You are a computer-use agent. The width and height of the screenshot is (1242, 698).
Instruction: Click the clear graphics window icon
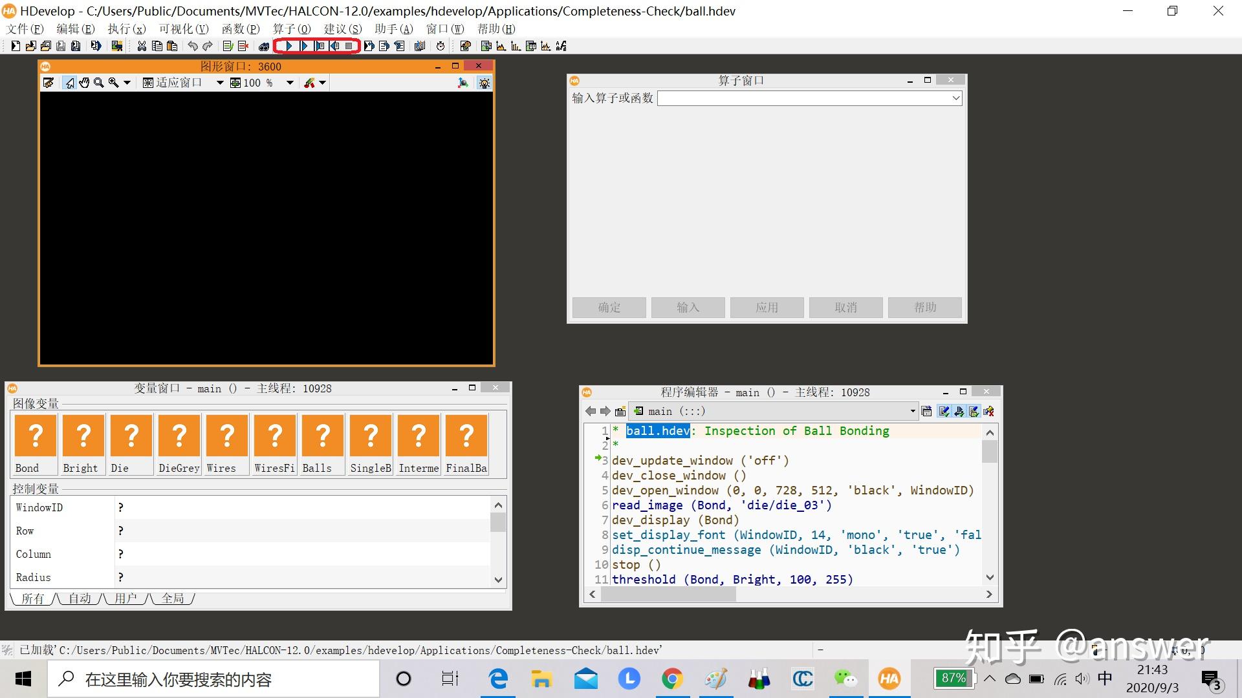tap(49, 83)
